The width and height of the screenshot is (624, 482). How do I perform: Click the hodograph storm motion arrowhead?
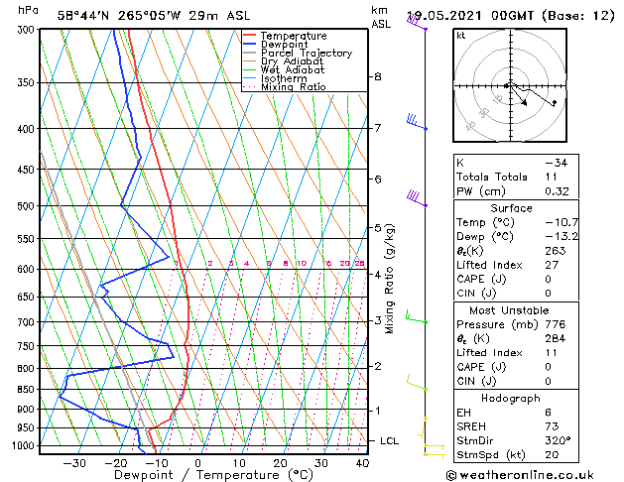[524, 103]
